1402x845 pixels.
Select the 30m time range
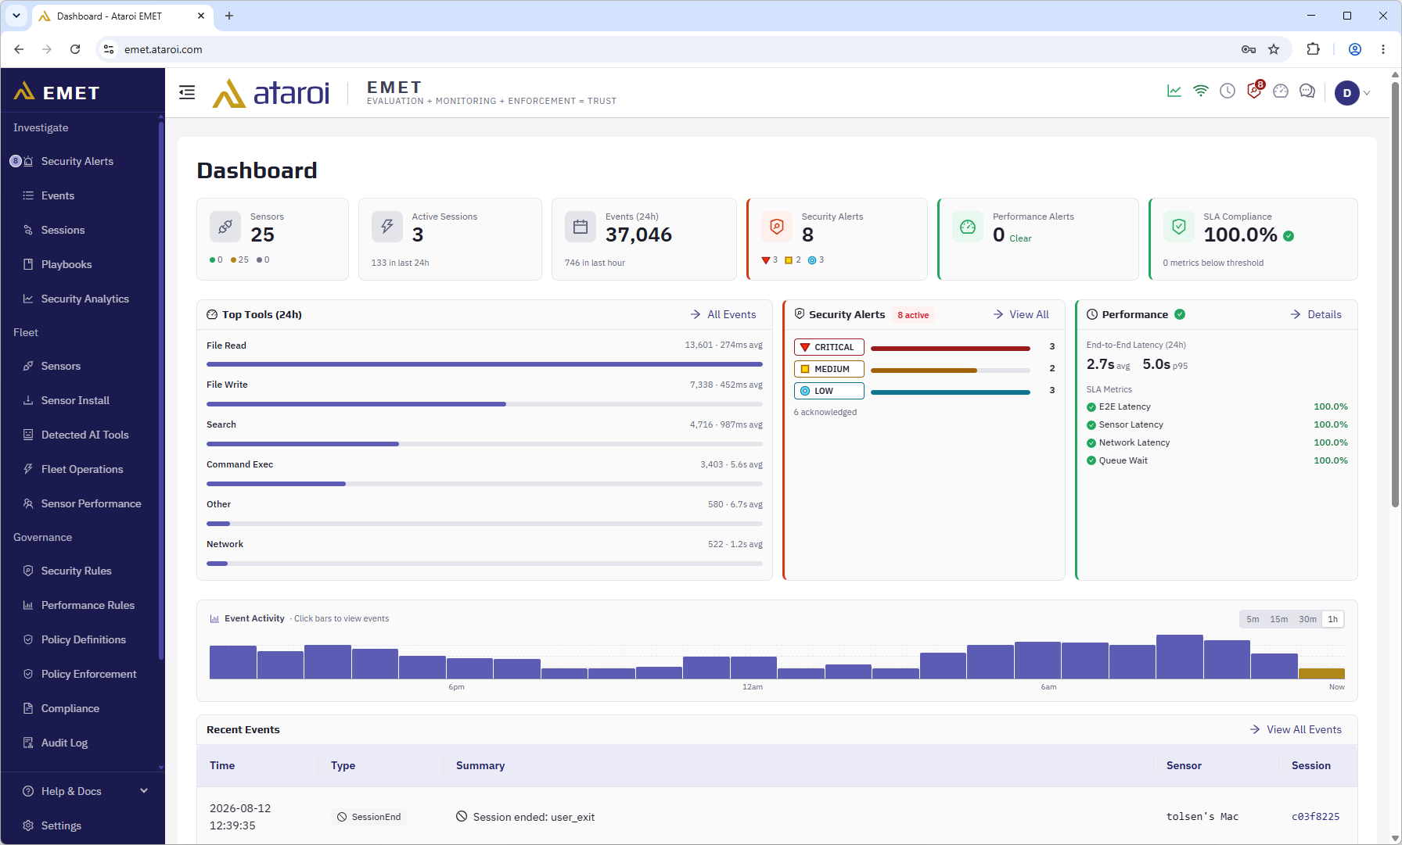pos(1307,619)
